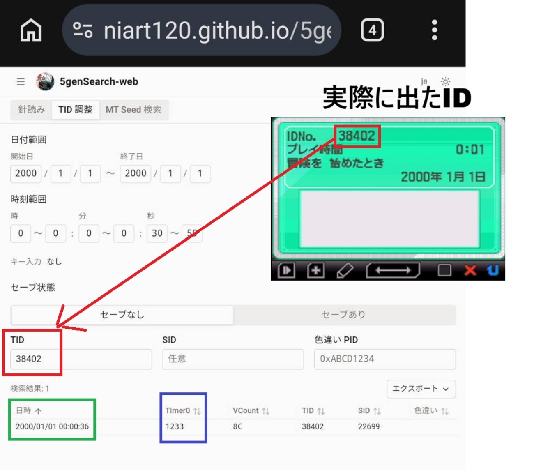Click the TID input field with 38402
Viewport: 534px width, 470px height.
pos(81,359)
